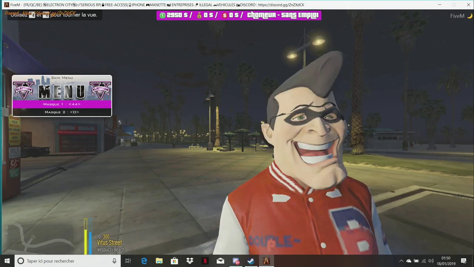
Task: Click the green cash icon in HUD
Action: tap(162, 16)
